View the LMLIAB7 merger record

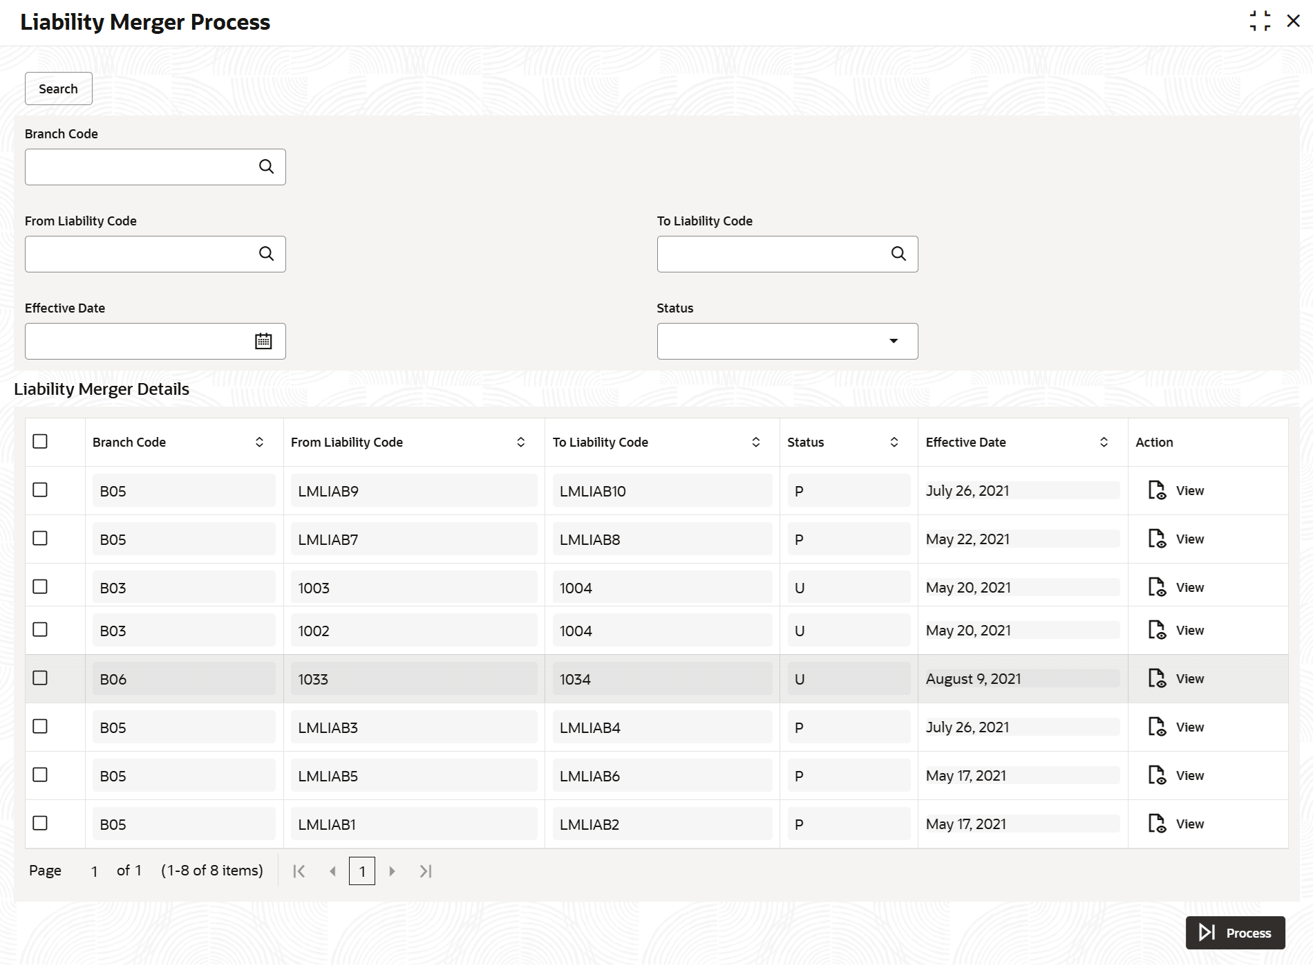coord(1176,539)
